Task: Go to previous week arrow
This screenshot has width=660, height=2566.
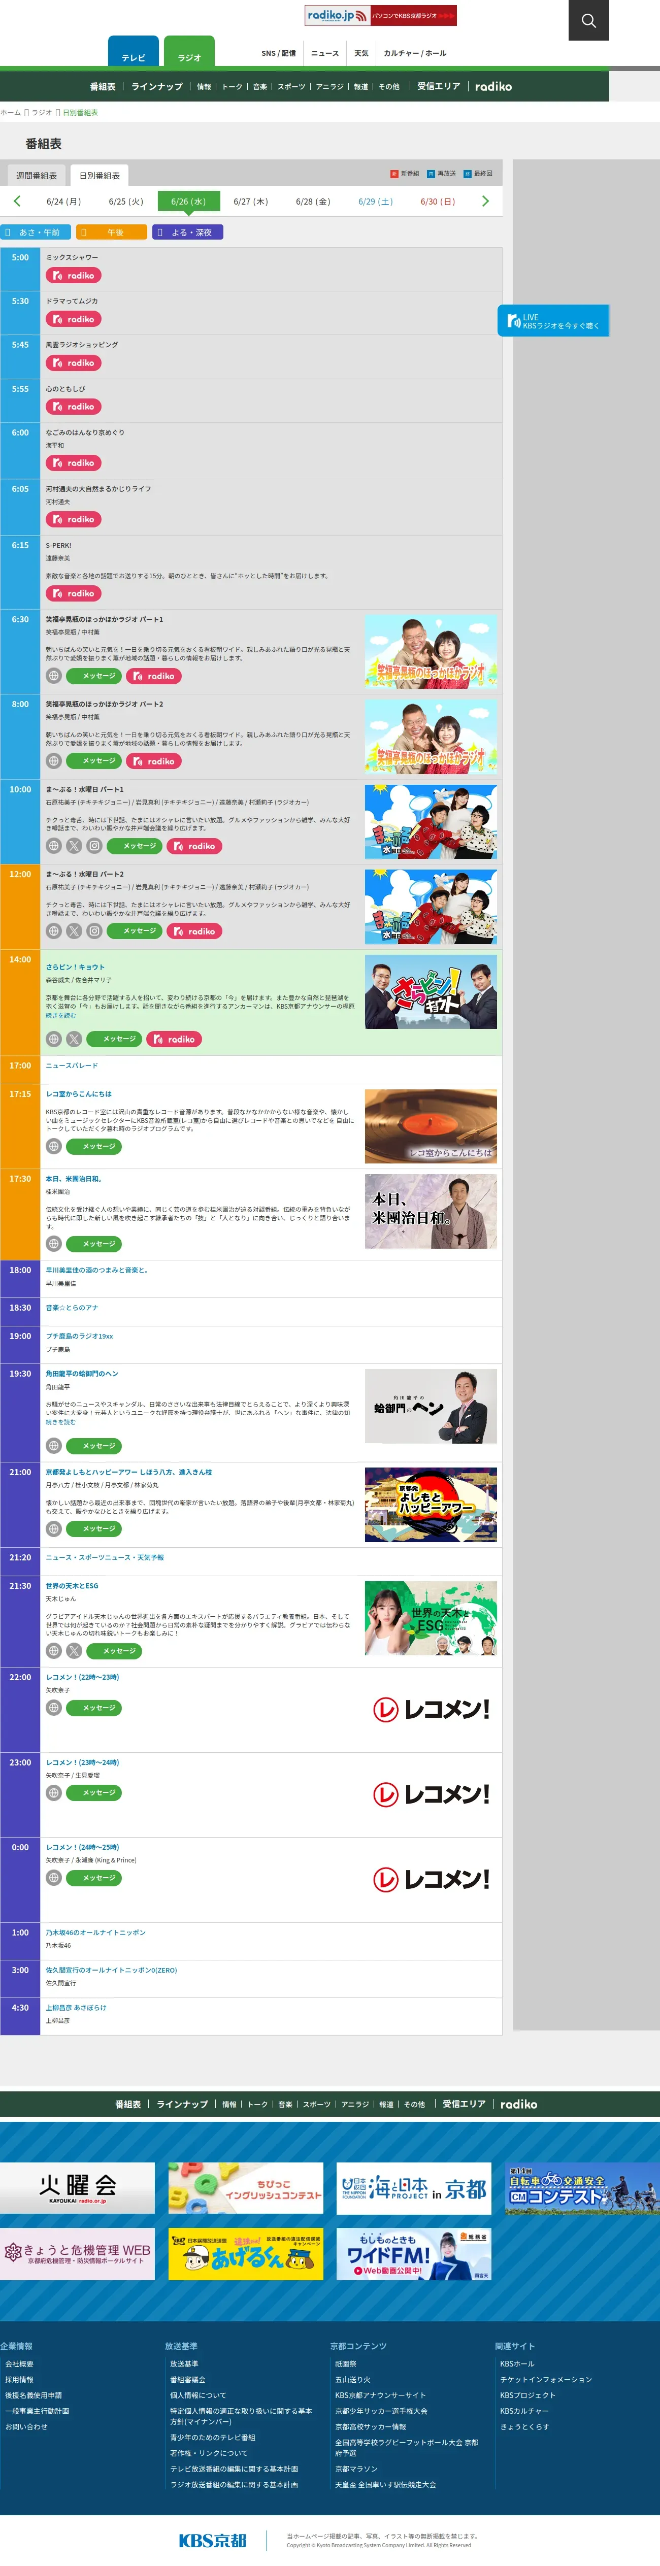Action: tap(17, 201)
